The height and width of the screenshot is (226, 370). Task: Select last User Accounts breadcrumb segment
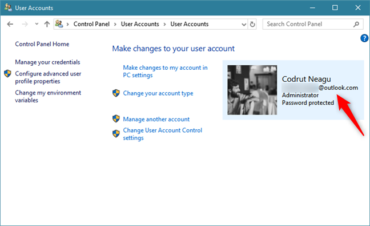click(x=190, y=24)
